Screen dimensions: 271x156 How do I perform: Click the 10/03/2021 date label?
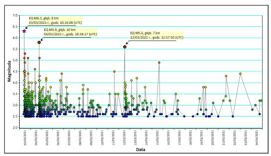click(x=102, y=138)
